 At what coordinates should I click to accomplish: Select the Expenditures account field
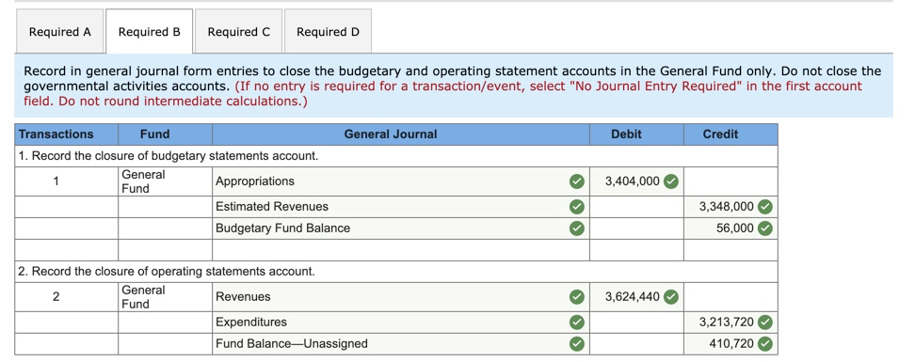pyautogui.click(x=400, y=323)
